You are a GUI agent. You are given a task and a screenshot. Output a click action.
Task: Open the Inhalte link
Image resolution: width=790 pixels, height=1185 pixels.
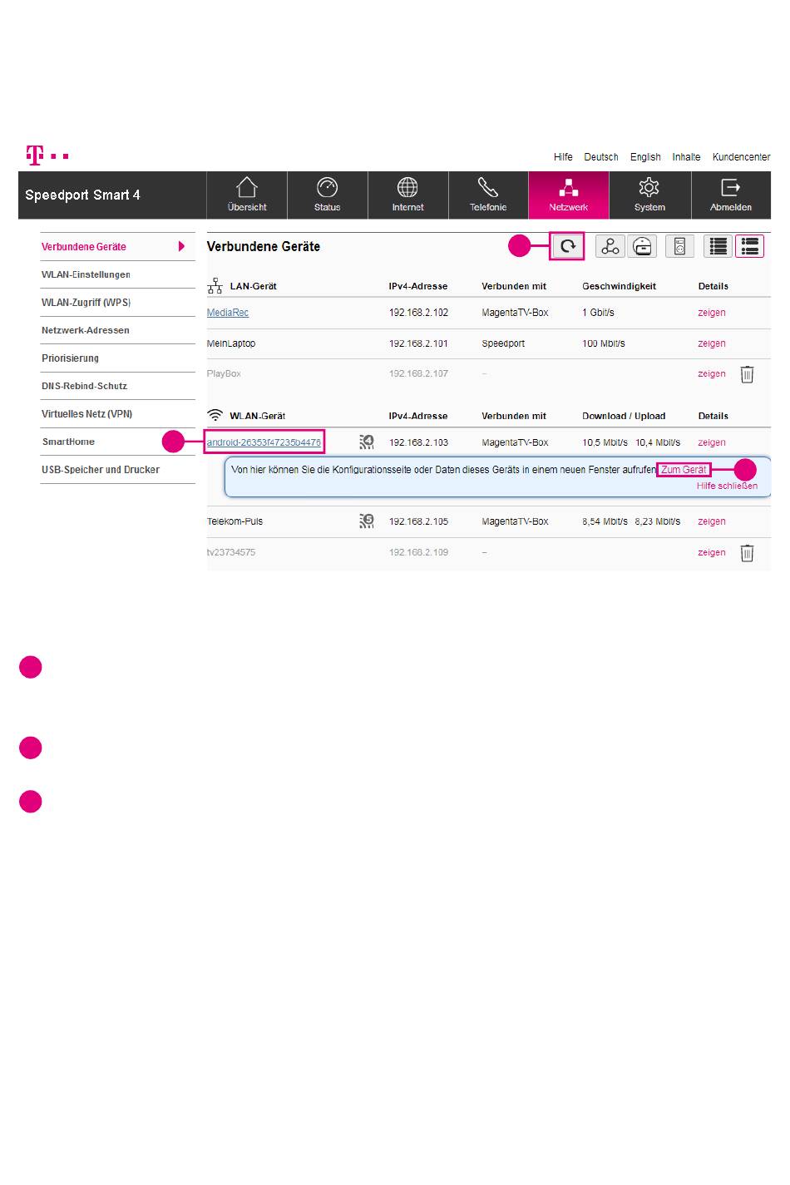tap(686, 157)
